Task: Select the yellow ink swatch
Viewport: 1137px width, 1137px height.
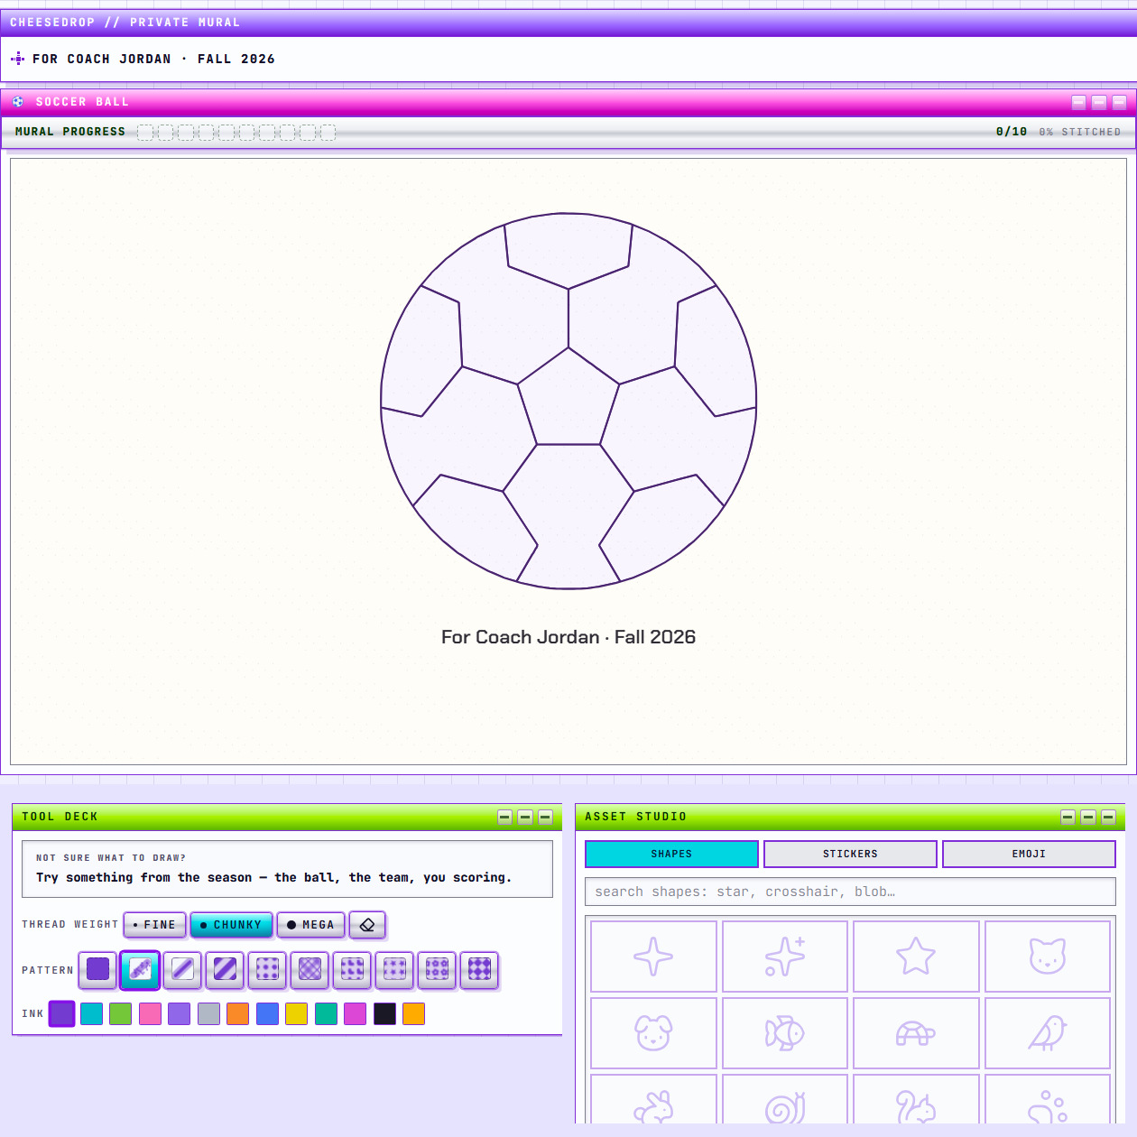Action: (296, 1013)
